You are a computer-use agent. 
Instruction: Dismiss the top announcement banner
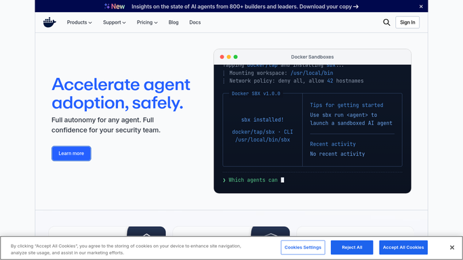click(x=421, y=7)
